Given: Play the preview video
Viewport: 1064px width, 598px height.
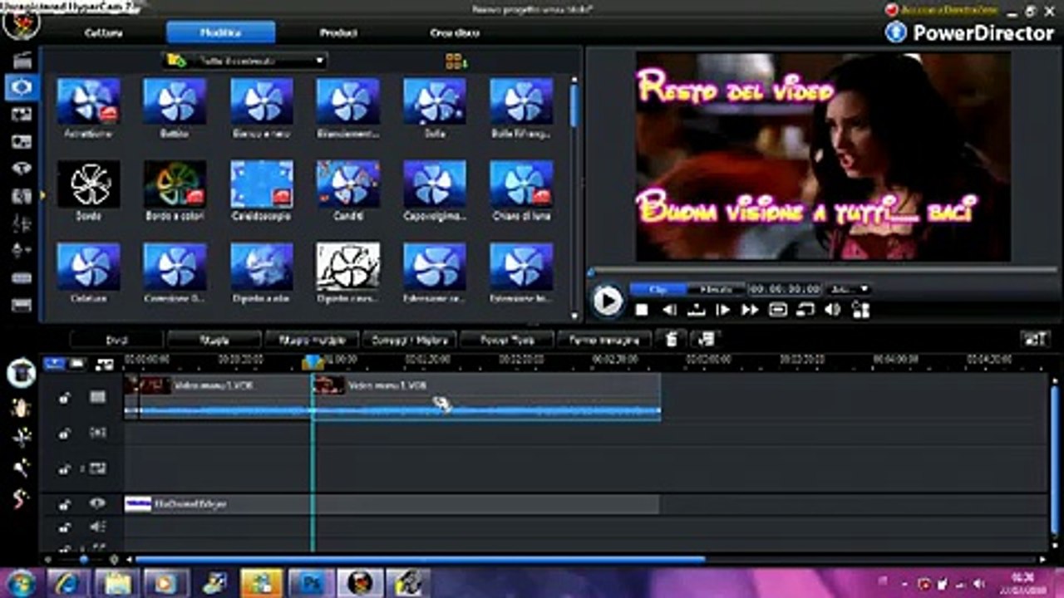Looking at the screenshot, I should [607, 300].
